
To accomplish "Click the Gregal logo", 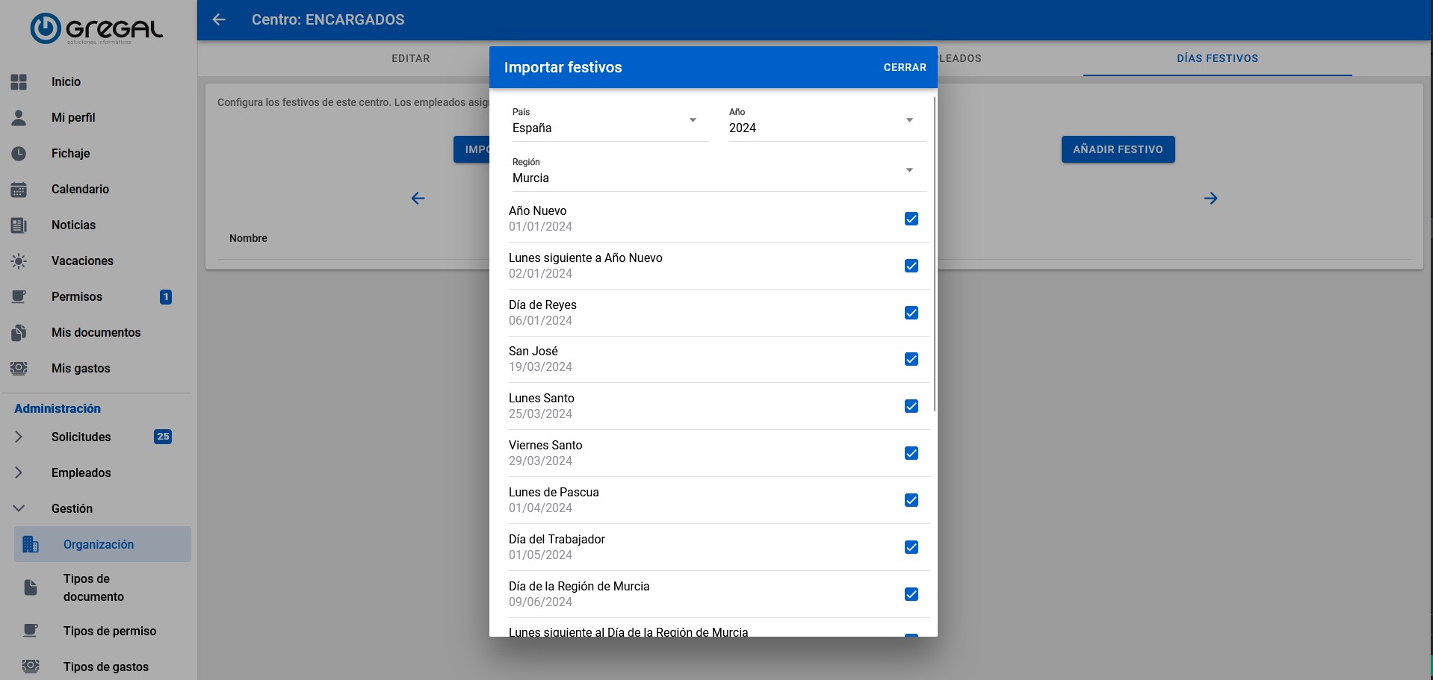I will [97, 29].
